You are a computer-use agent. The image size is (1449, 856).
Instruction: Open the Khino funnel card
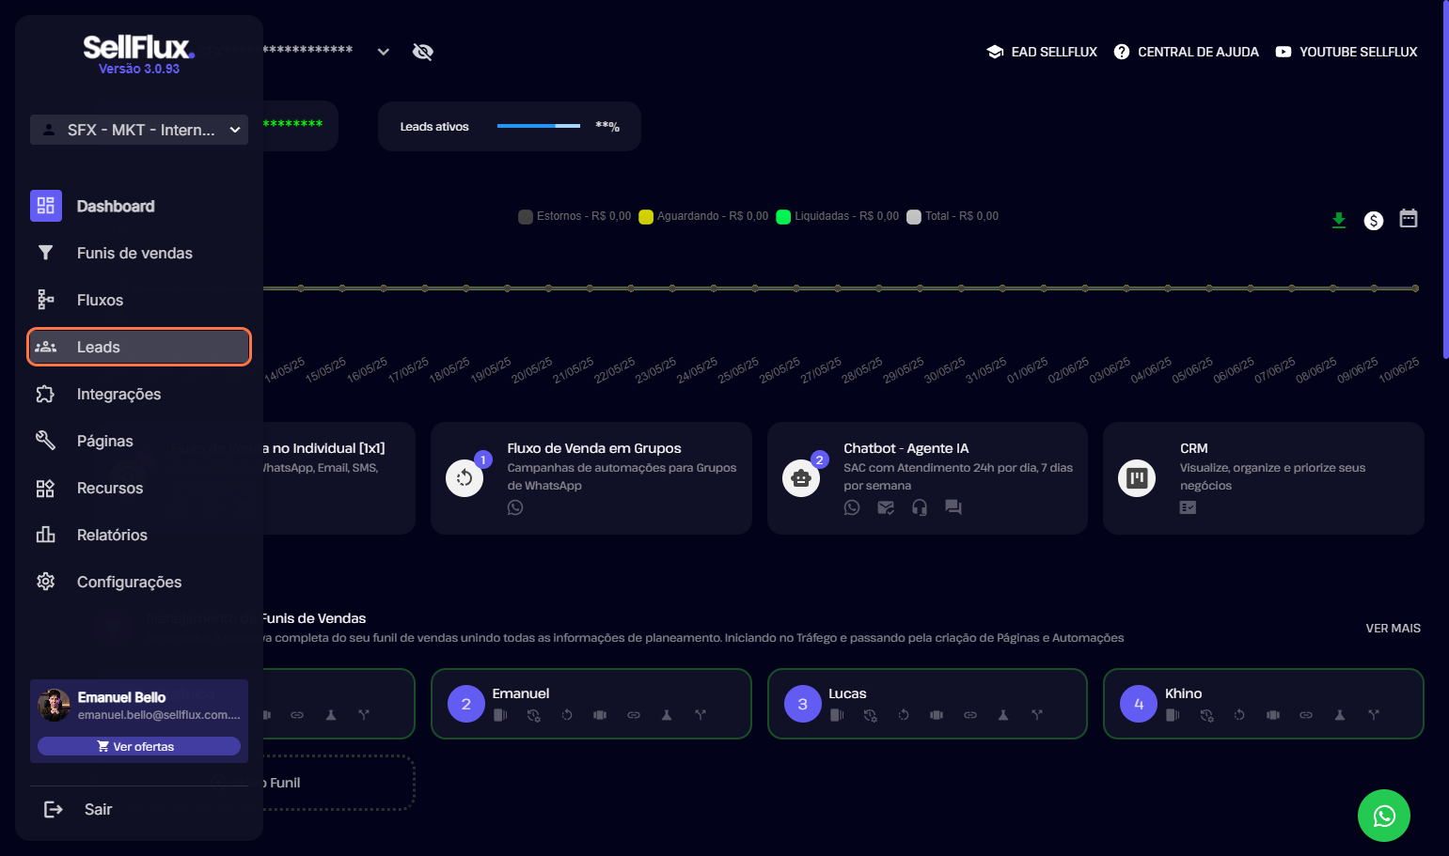tap(1264, 704)
